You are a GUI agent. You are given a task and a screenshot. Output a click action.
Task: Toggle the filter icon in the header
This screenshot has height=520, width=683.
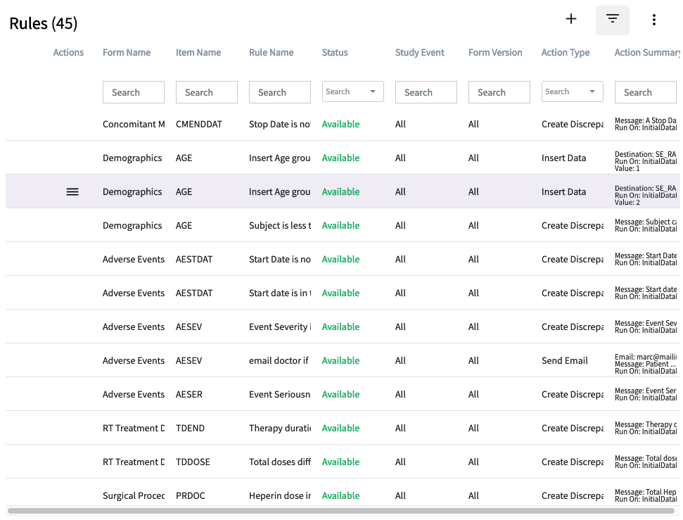pyautogui.click(x=612, y=20)
